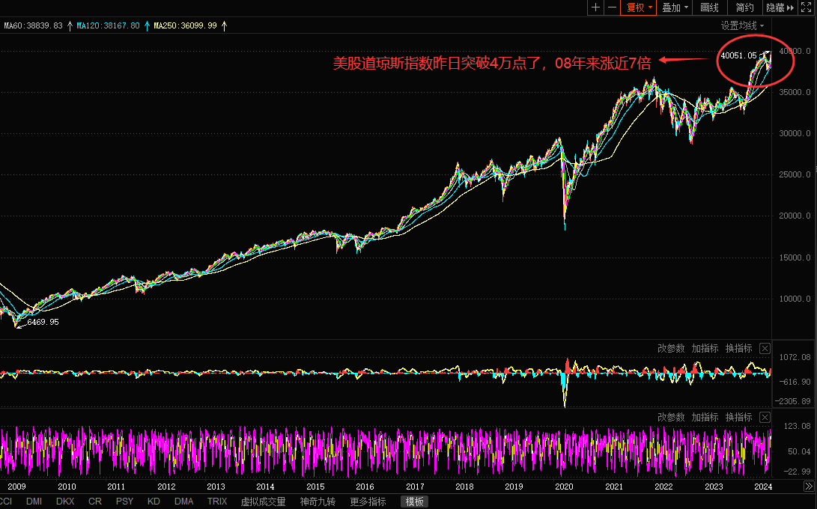Click 加指标 in the upper indicator panel
817x509 pixels.
point(705,348)
